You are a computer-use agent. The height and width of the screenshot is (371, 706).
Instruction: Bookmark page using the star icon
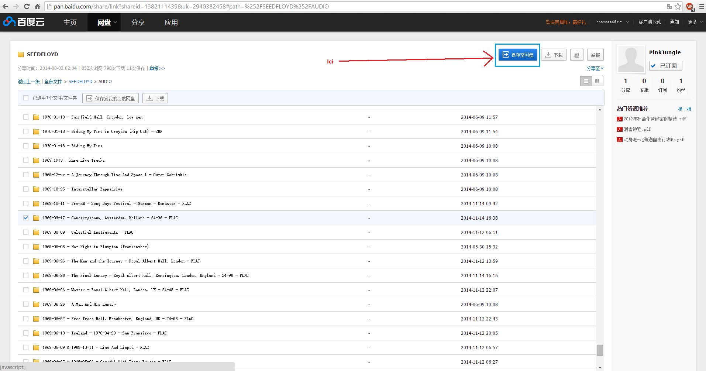point(678,6)
